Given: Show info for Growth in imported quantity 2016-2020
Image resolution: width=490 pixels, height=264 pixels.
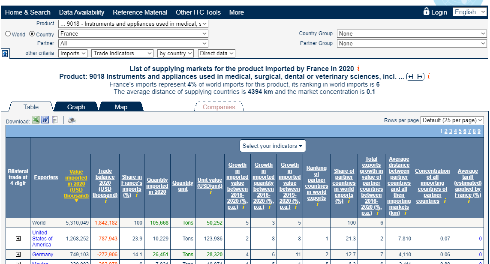Looking at the screenshot, I should [269, 207].
